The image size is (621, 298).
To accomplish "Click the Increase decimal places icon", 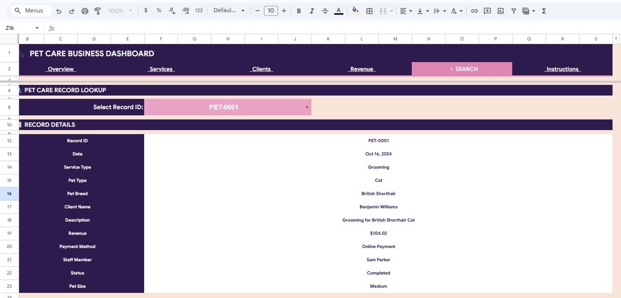I will [x=185, y=10].
